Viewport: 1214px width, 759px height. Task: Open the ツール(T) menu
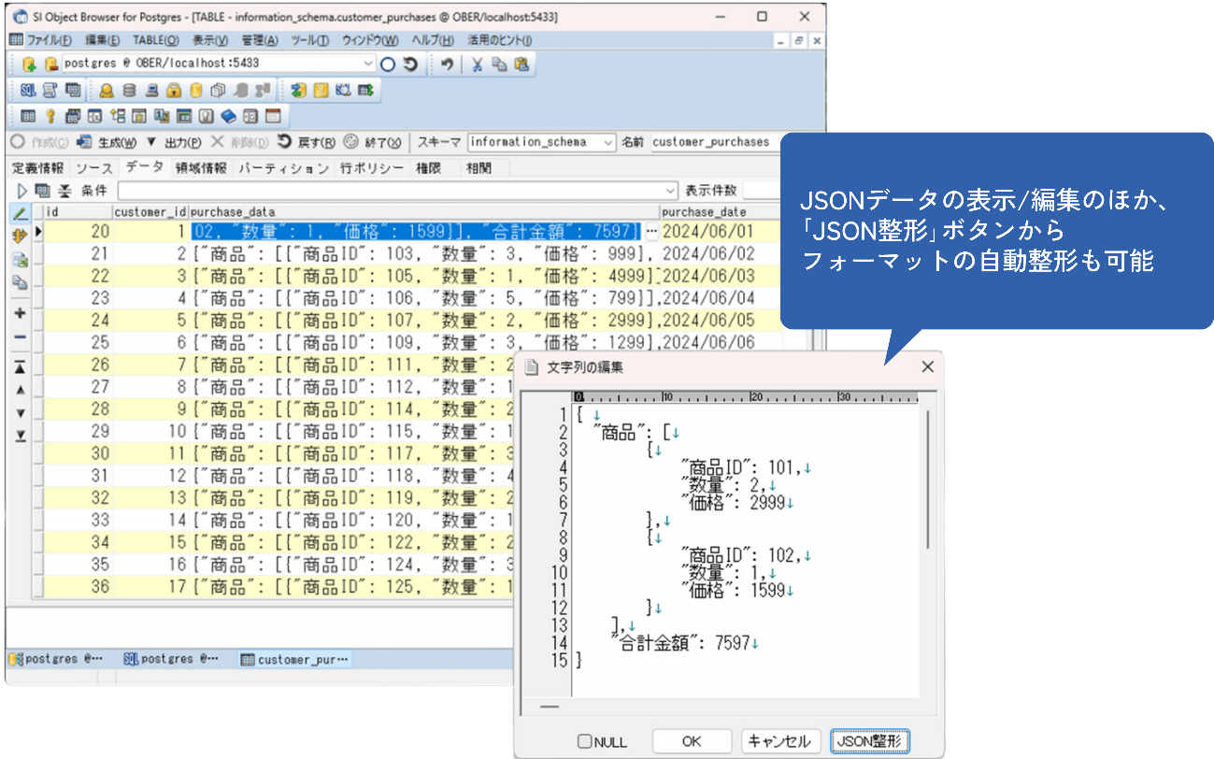click(309, 40)
